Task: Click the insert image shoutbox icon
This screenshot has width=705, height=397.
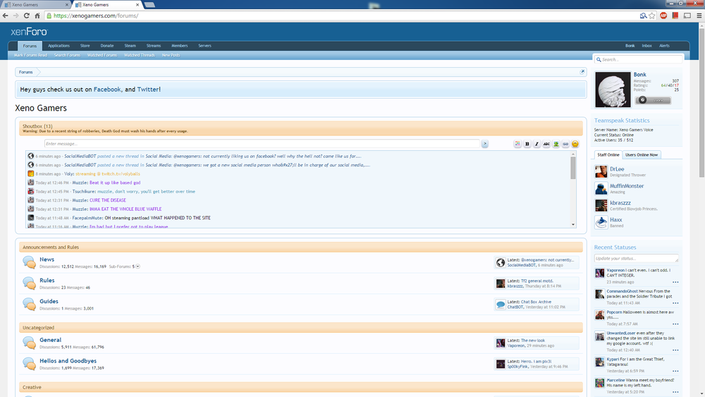Action: tap(556, 144)
